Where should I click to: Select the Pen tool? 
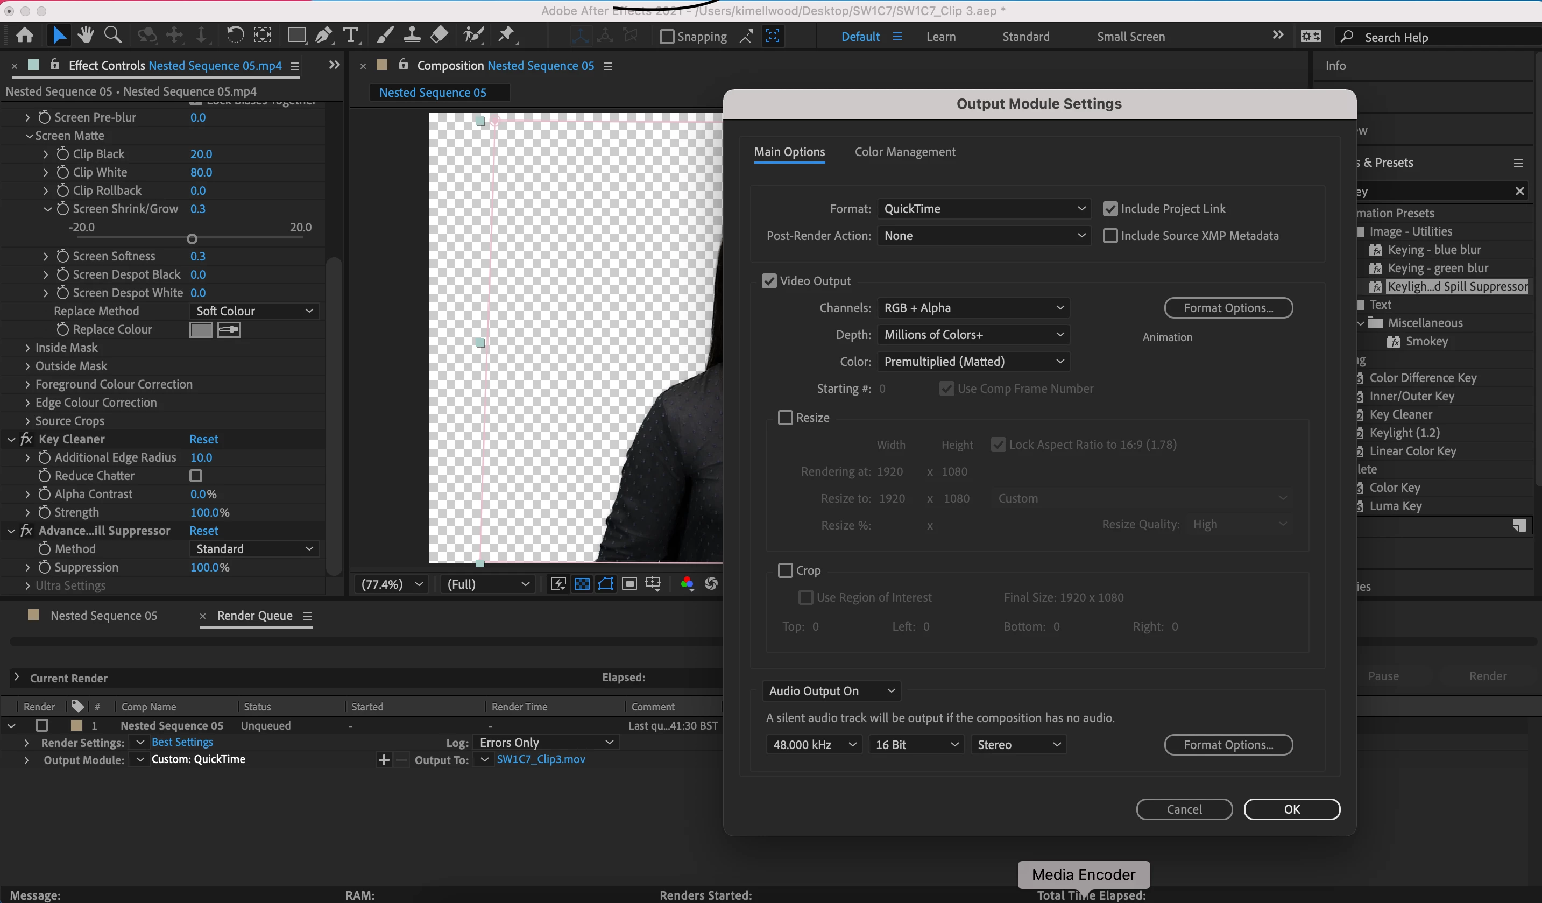point(324,35)
